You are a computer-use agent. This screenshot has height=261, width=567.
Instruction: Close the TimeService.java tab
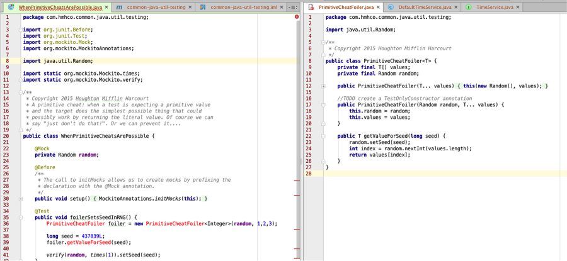pos(518,7)
